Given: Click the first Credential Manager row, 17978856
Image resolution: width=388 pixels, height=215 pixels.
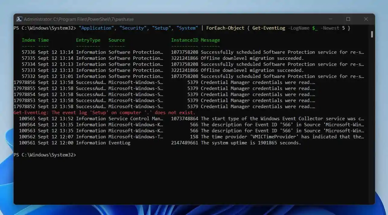Looking at the screenshot, I should pos(181,82).
